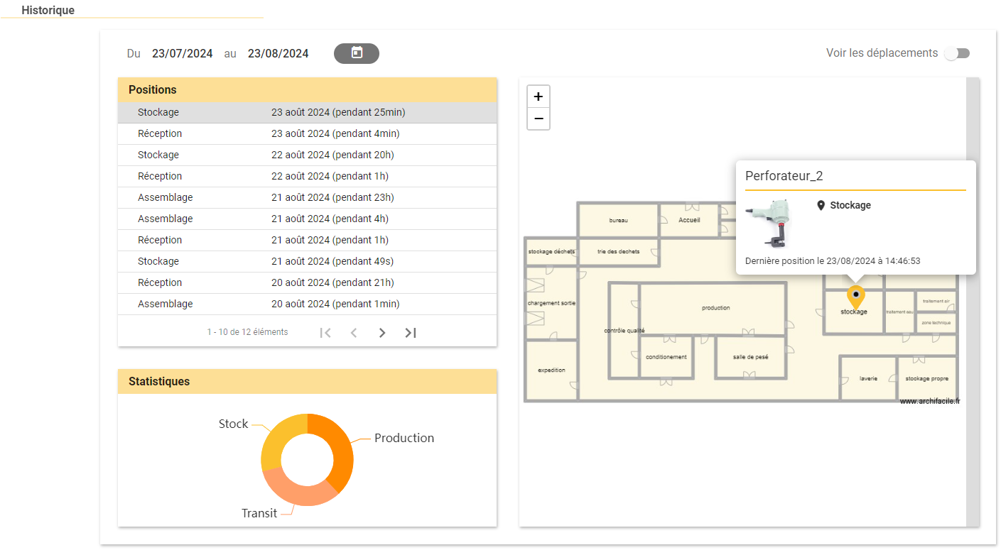
Task: Click the Transit donut chart segment
Action: [297, 489]
